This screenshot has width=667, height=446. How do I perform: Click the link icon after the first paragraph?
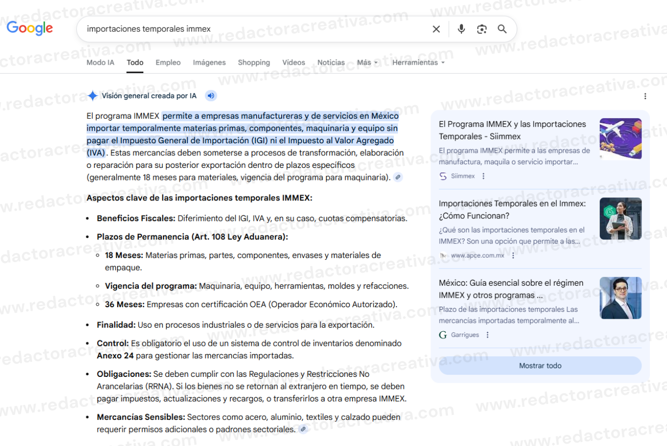(398, 177)
